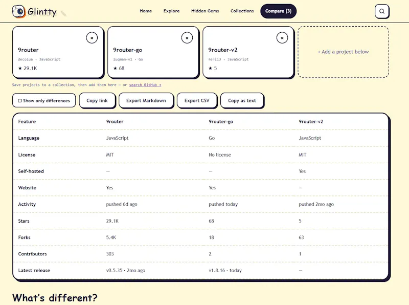Click the Copy as text button
Image resolution: width=409 pixels, height=305 pixels.
[242, 100]
